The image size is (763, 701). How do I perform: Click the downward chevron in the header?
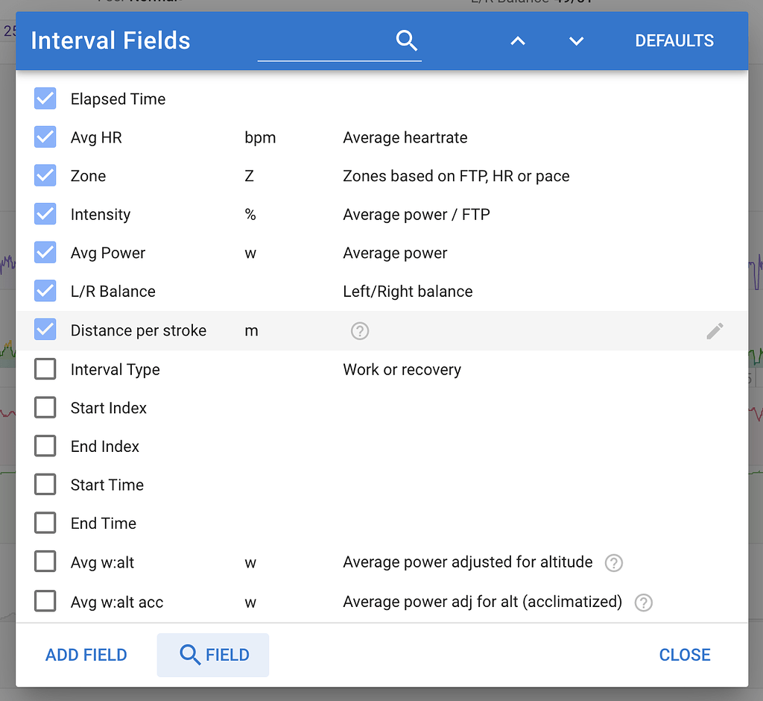click(x=575, y=41)
